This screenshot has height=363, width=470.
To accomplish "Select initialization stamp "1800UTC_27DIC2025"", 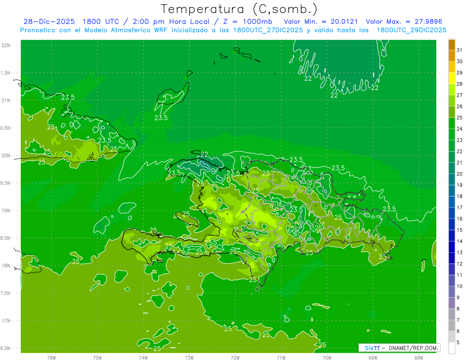I will click(268, 30).
